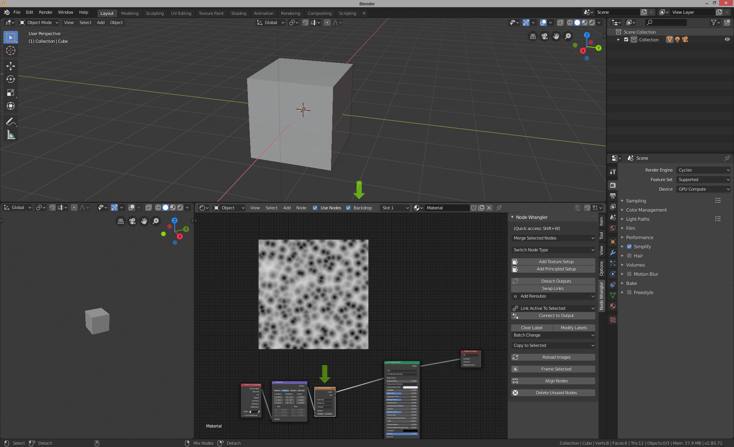The image size is (734, 447).
Task: Enable the Motion Blur checkbox
Action: click(629, 274)
